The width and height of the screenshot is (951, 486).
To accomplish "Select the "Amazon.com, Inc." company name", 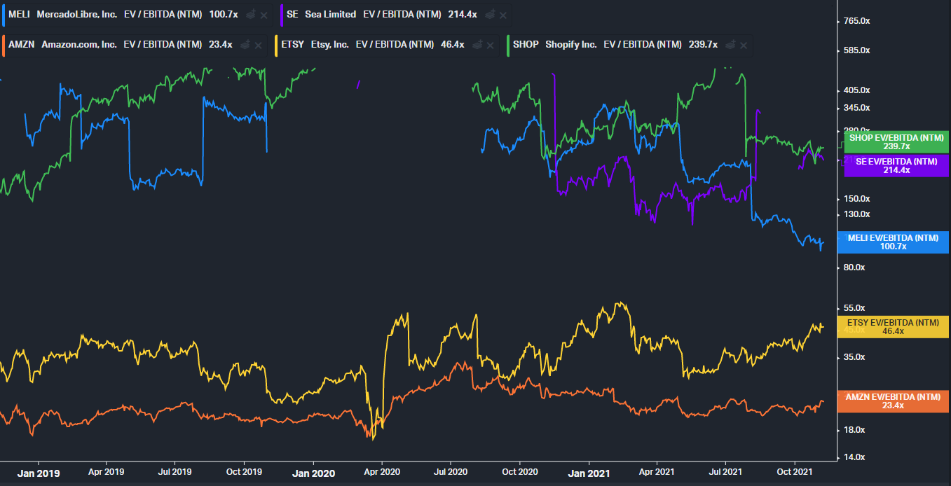I will point(79,44).
